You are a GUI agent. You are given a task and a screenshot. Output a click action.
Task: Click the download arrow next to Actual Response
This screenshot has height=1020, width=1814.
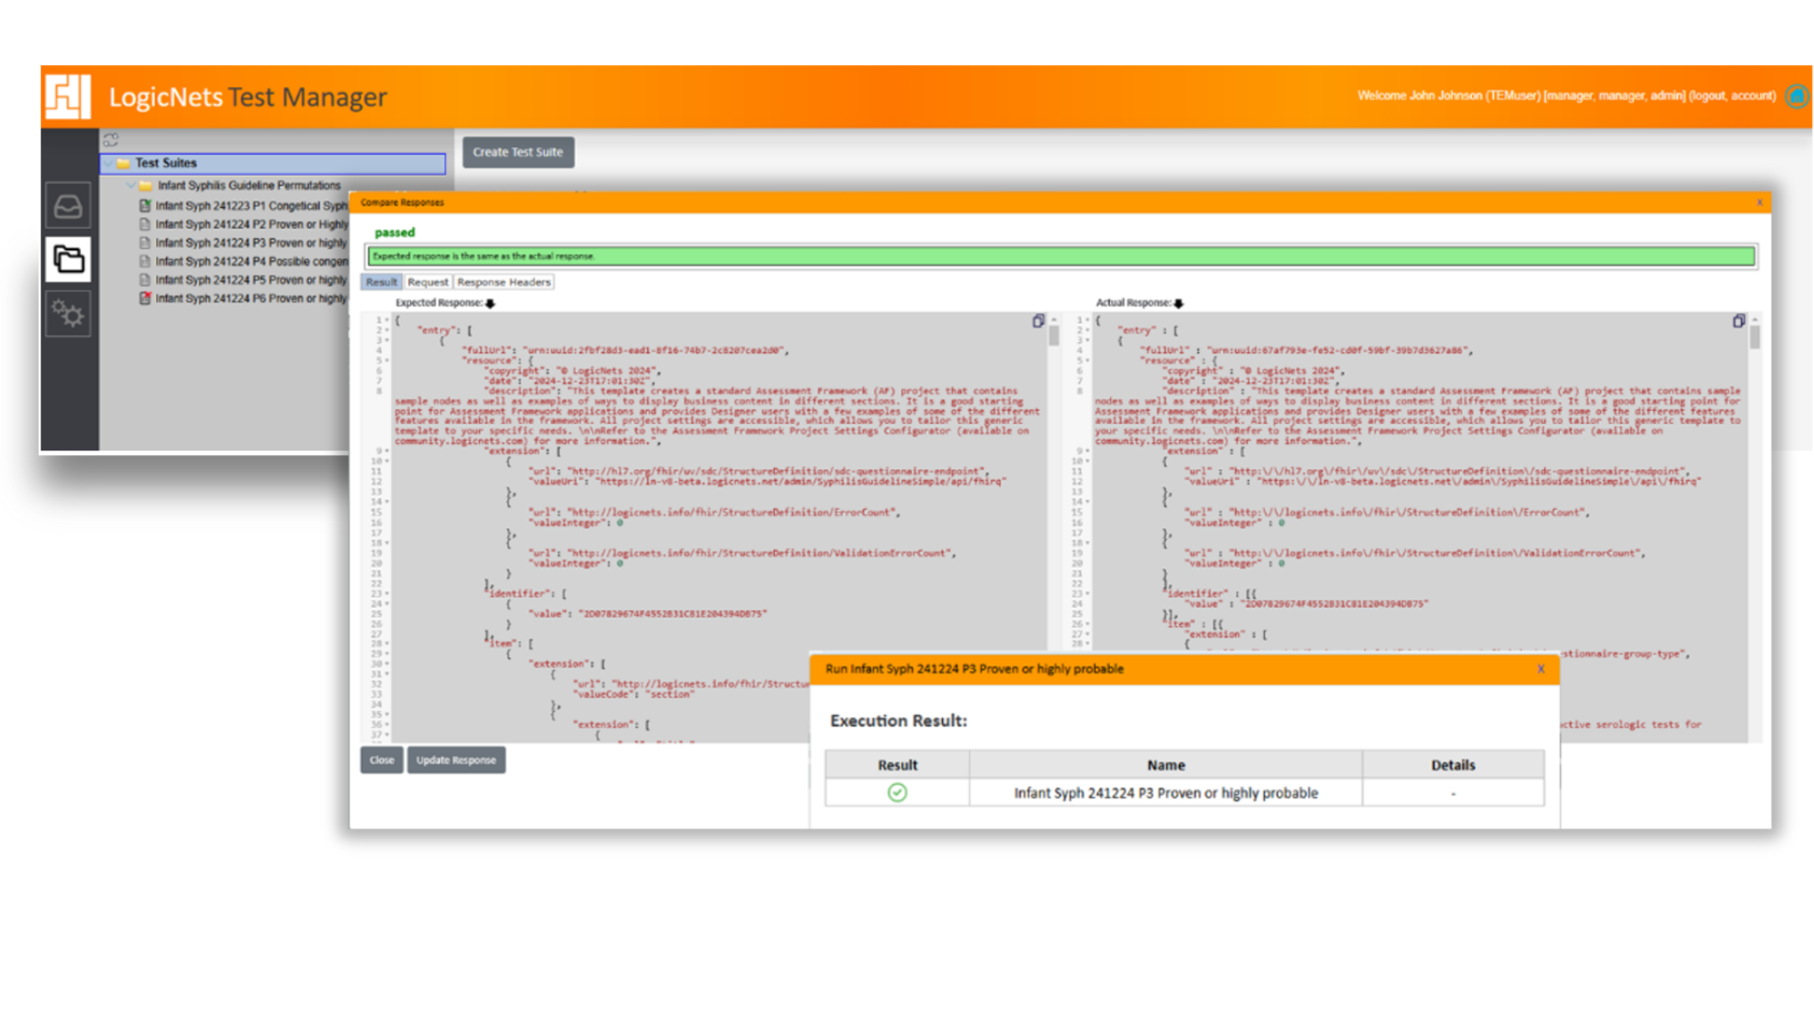pos(1177,304)
